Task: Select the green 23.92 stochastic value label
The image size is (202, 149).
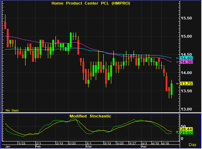Action: click(x=186, y=133)
